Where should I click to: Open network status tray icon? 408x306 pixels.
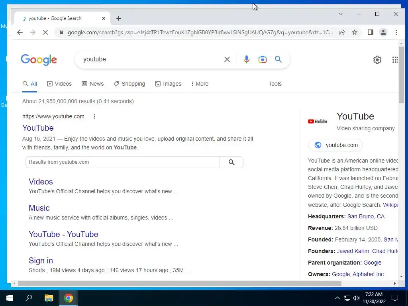[347, 298]
